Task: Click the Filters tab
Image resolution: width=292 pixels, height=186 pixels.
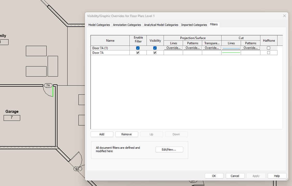Action: [x=214, y=24]
